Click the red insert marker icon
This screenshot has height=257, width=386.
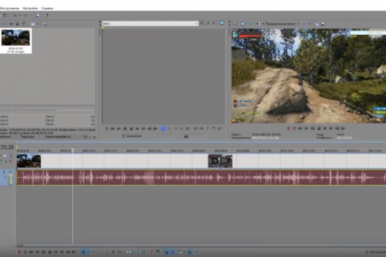tap(151, 252)
